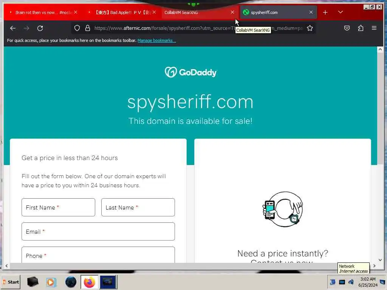Image resolution: width=387 pixels, height=290 pixels.
Task: Open the Firefox hamburger menu
Action: pyautogui.click(x=374, y=28)
